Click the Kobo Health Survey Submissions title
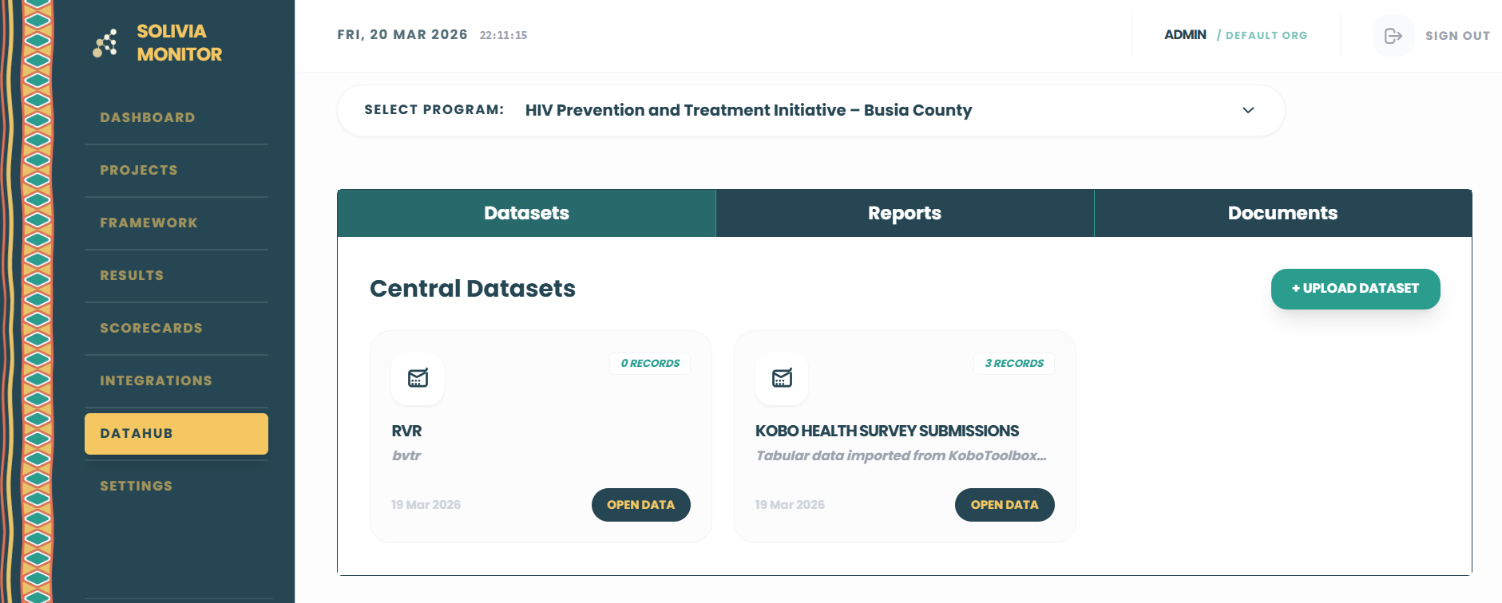 coord(887,431)
